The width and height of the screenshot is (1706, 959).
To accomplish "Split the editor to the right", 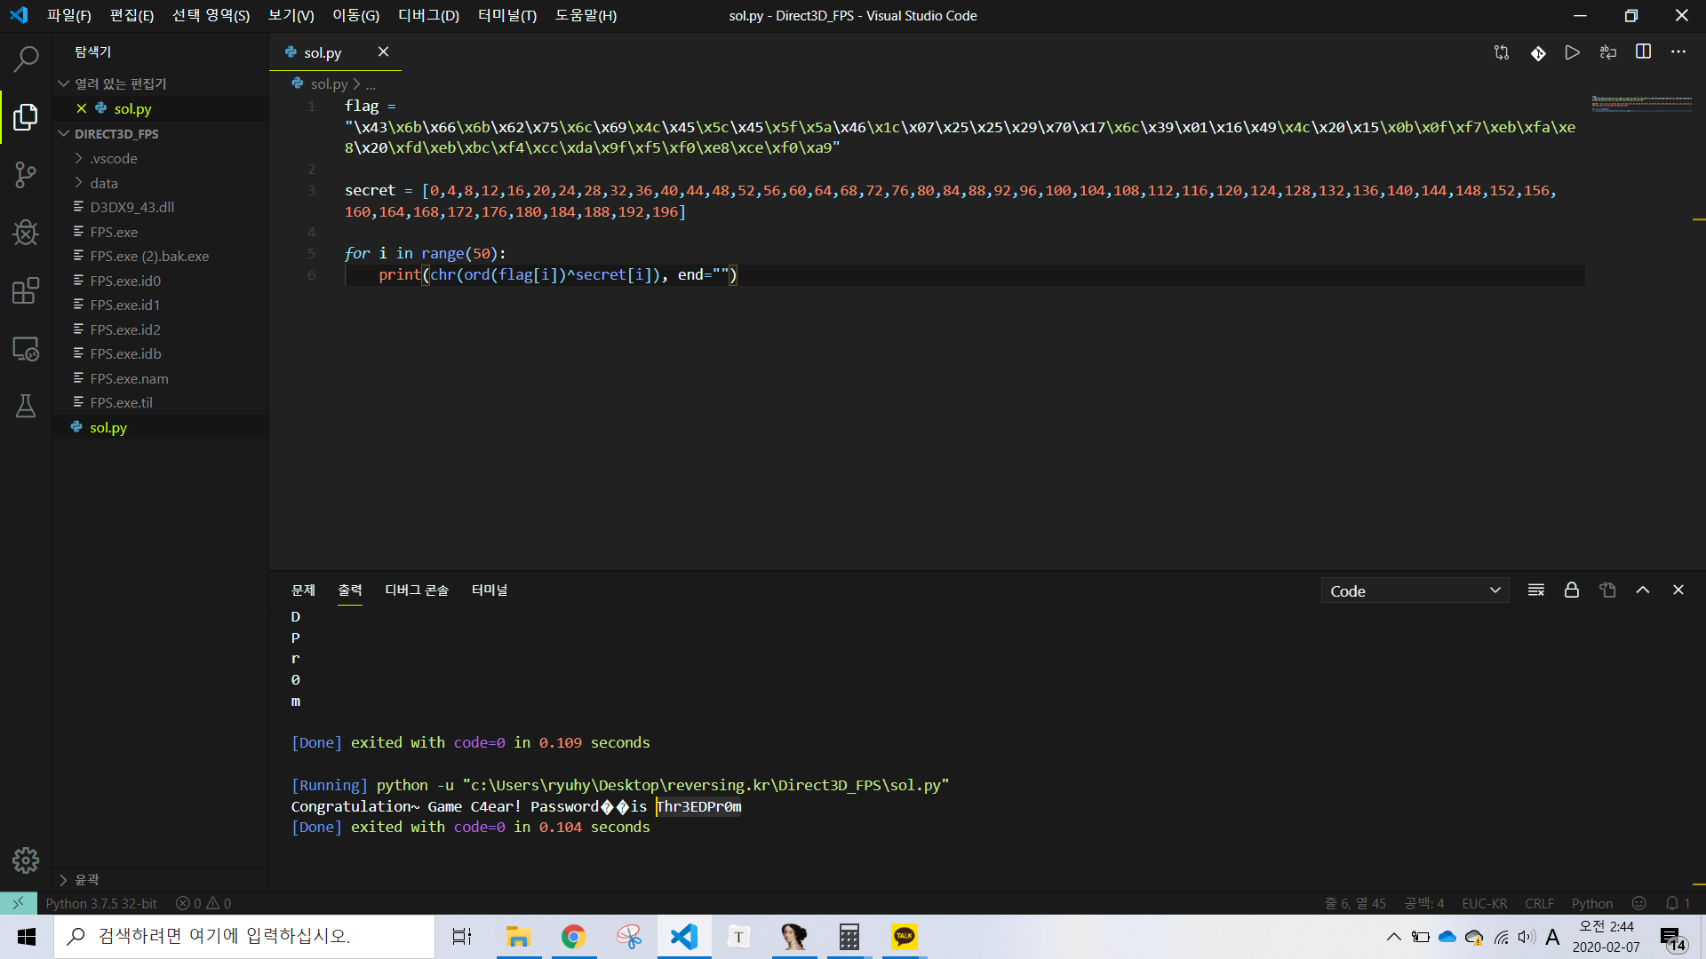I will pos(1643,52).
